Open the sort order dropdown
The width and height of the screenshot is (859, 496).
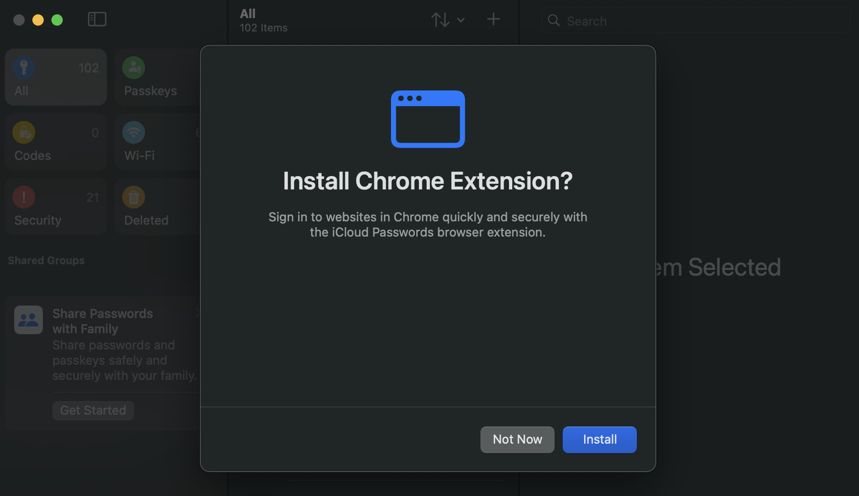pyautogui.click(x=448, y=20)
